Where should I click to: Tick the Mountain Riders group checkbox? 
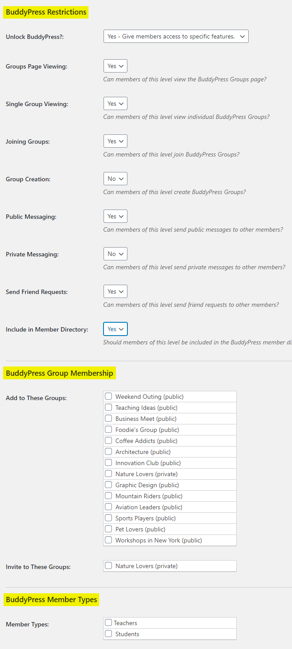108,496
